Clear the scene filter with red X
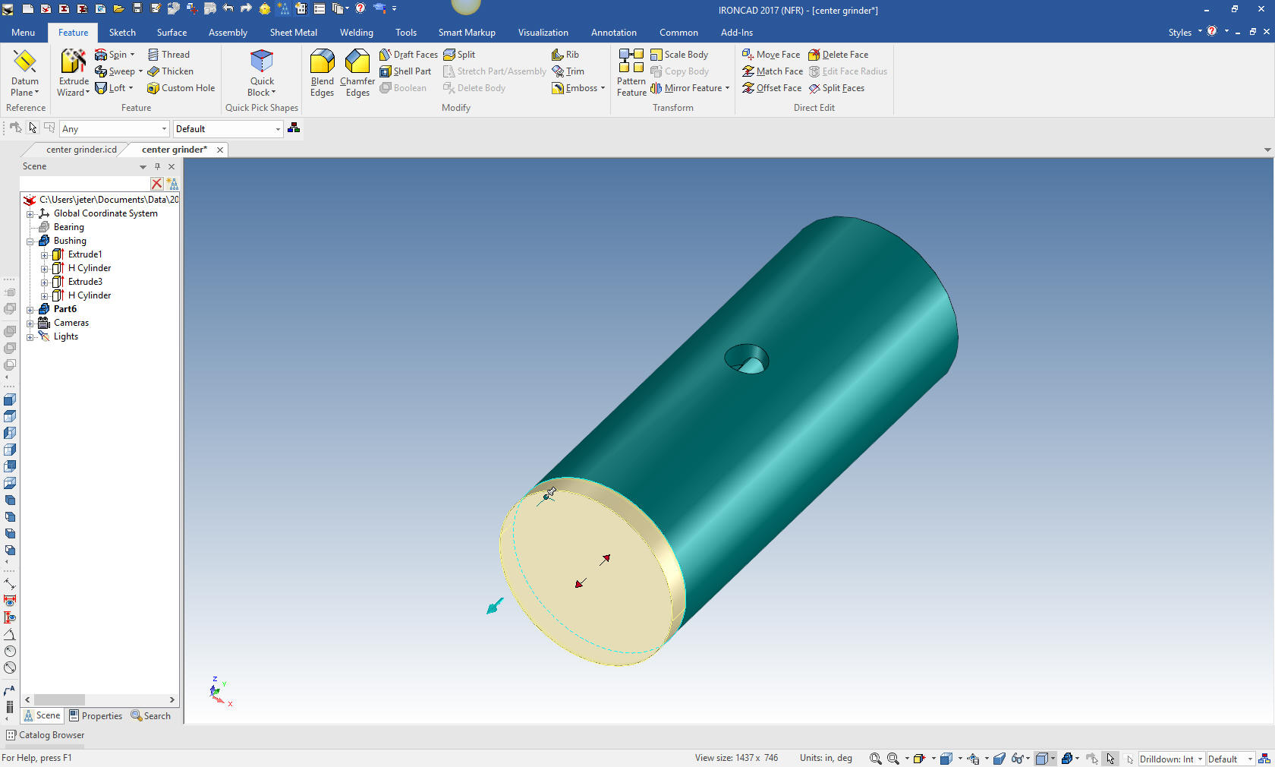Screen dimensions: 1275x767 click(x=156, y=184)
